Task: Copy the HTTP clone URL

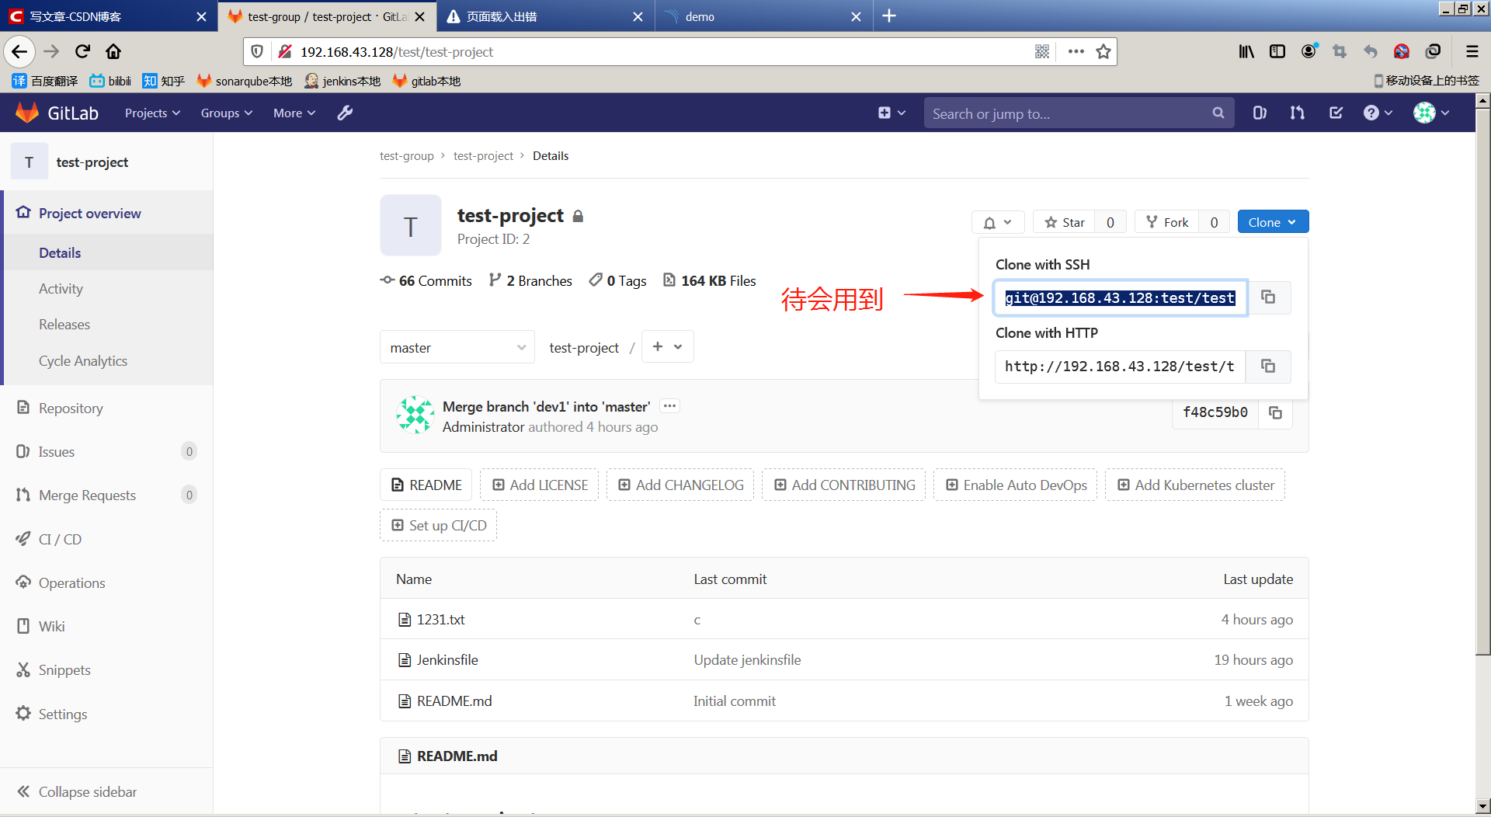Action: pos(1268,366)
